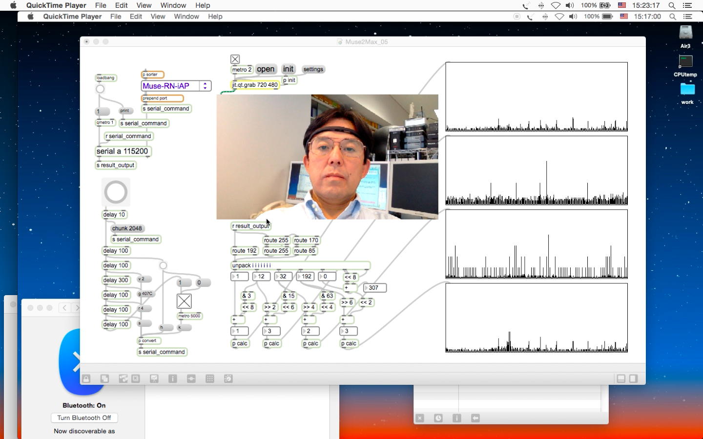Click the 'open' message box

tap(266, 69)
